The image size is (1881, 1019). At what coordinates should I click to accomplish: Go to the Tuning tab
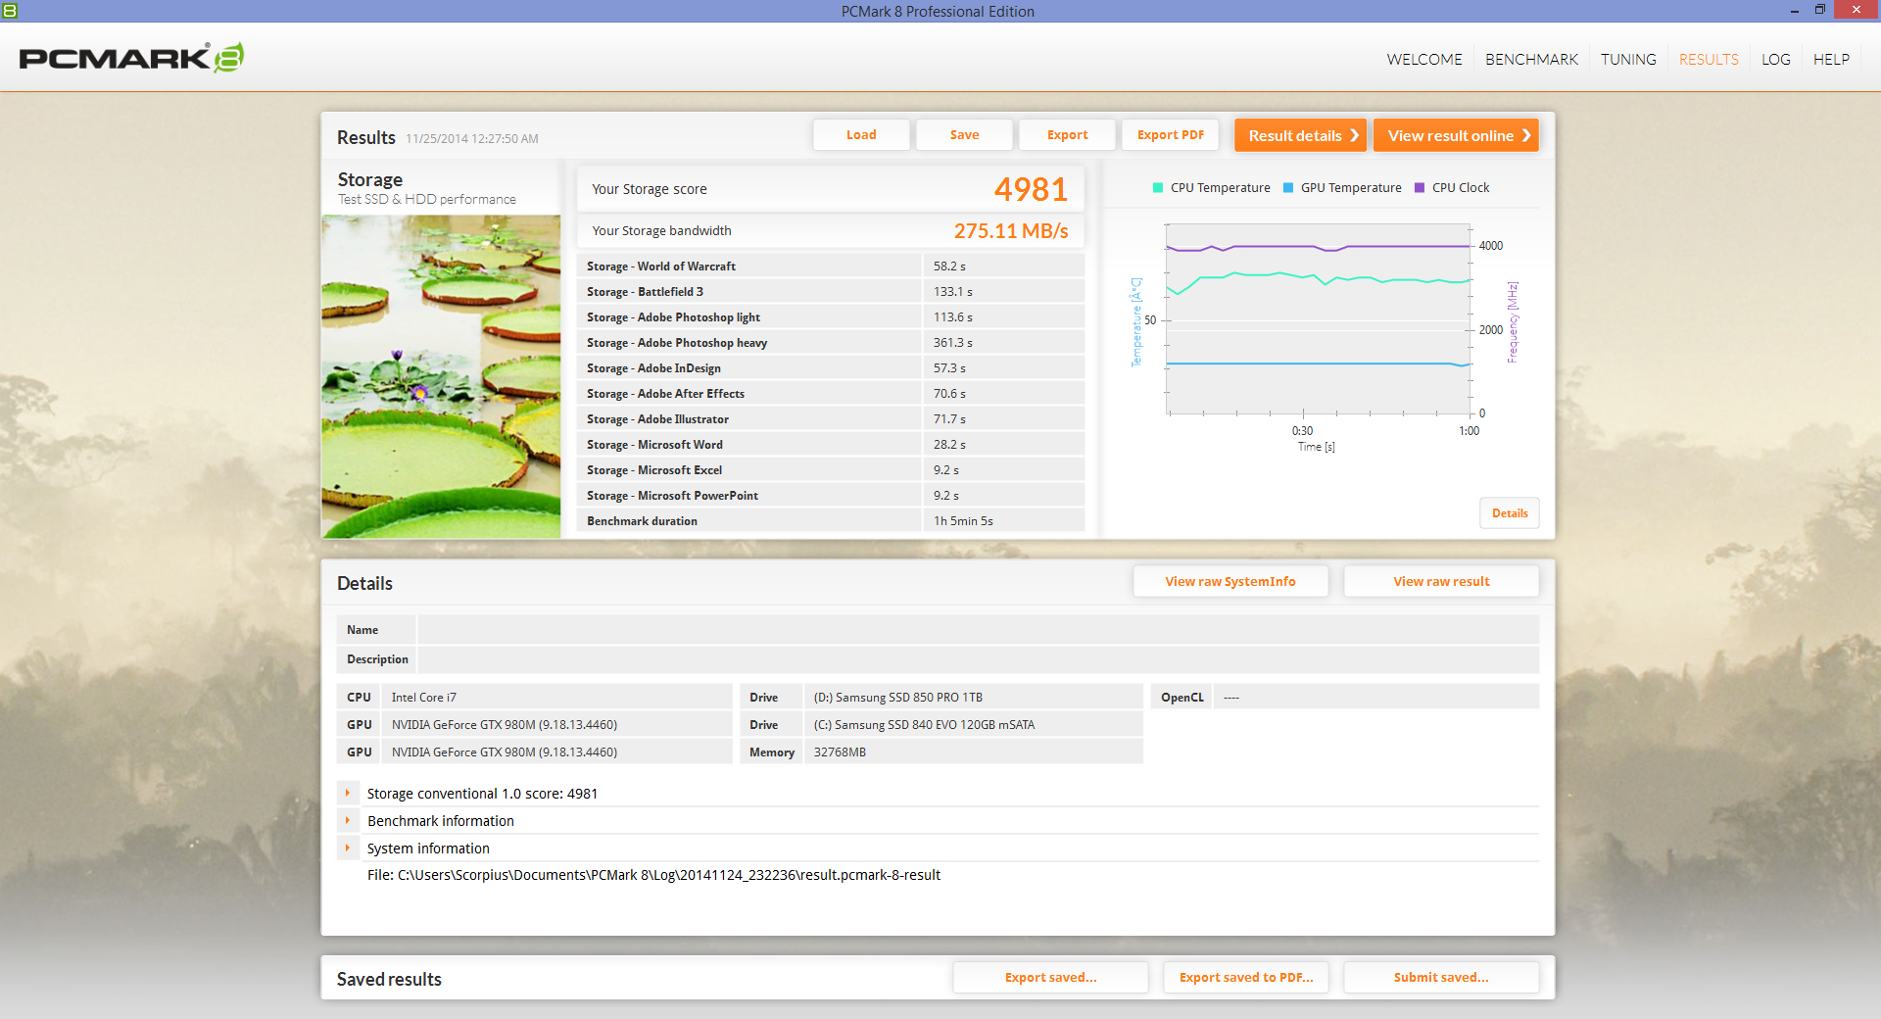click(1628, 60)
